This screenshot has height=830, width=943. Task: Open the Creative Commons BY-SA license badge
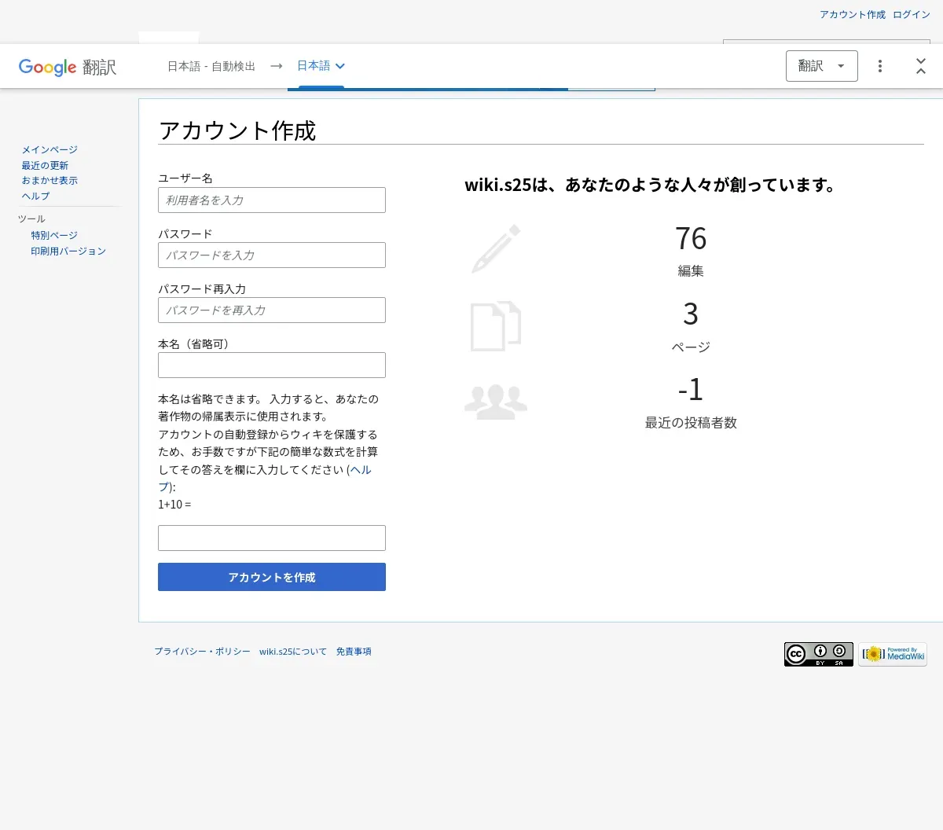pos(818,654)
